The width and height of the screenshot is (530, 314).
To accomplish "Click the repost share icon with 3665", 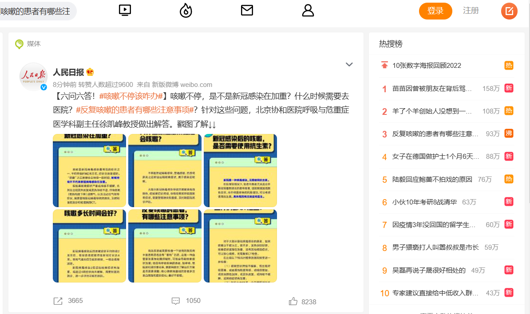I will pyautogui.click(x=58, y=301).
